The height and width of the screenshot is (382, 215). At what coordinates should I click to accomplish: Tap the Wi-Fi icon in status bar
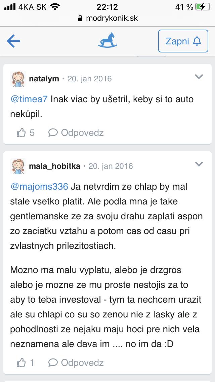coord(54,7)
